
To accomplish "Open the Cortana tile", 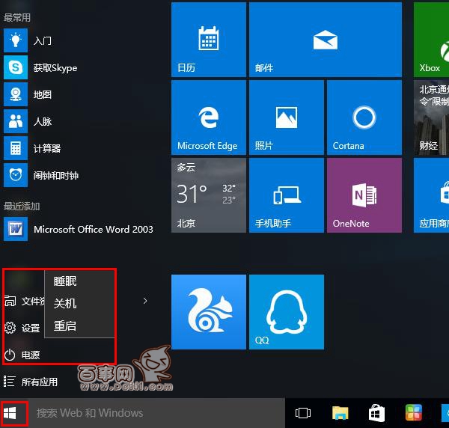I will [364, 118].
